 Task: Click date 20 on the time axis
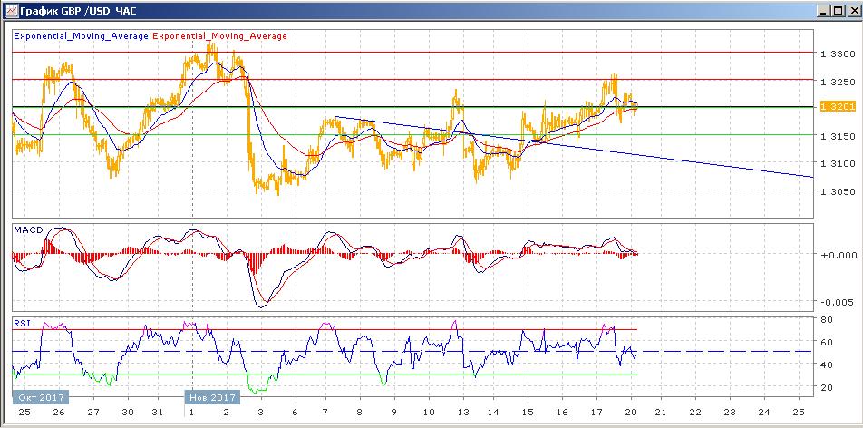(631, 412)
